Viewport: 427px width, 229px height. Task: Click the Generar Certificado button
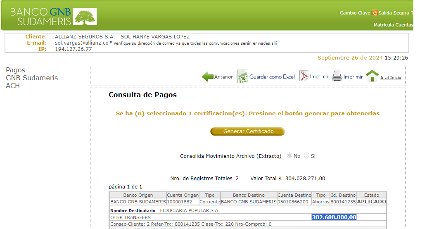coord(247,131)
